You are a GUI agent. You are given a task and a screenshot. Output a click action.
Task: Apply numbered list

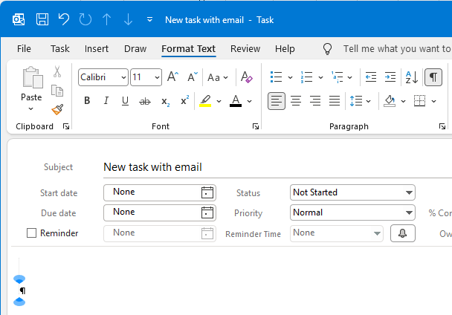(306, 77)
